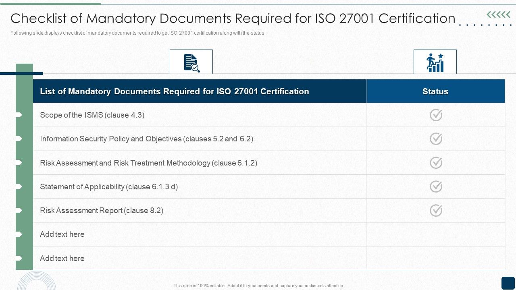Select the footer text 'This slide is 100% editable'
Viewport: 516px width, 290px height.
[x=259, y=286]
